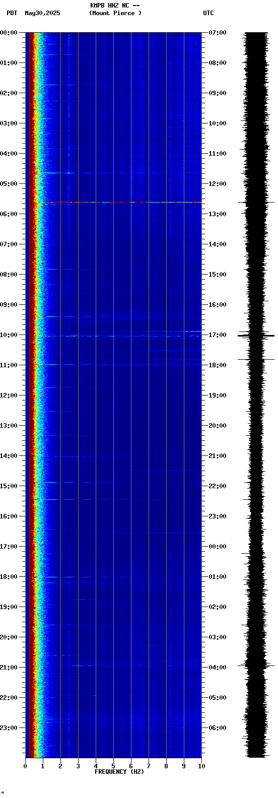Screen dimensions: 278x798
Task: Click the 5 Hz frequency axis label
Action: pos(113,766)
